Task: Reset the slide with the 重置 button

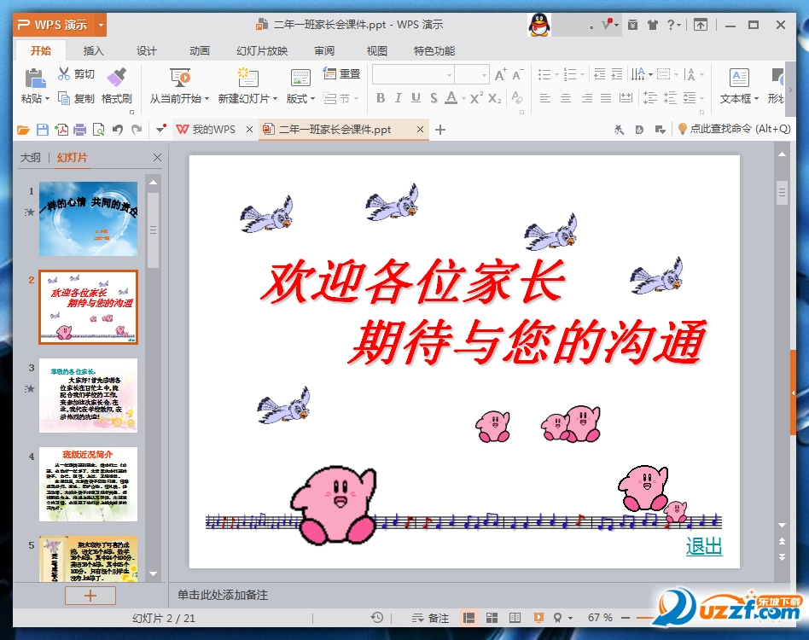Action: [x=341, y=73]
